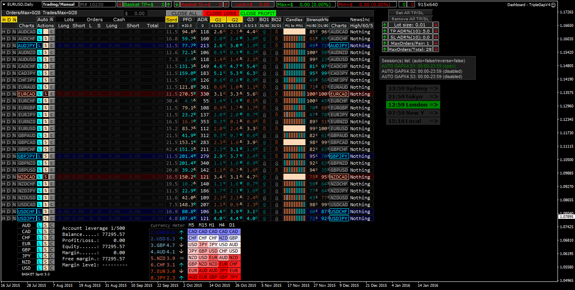Toggle the N button in GBPUSD row

point(14,170)
